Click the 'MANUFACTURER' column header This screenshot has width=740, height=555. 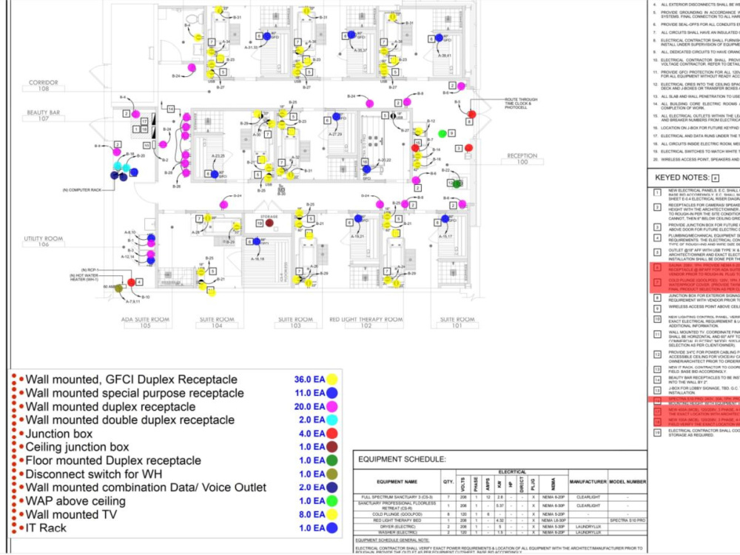(588, 482)
